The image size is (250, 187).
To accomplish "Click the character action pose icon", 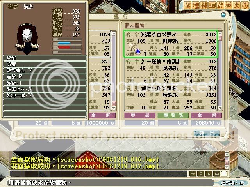I will (237, 5).
